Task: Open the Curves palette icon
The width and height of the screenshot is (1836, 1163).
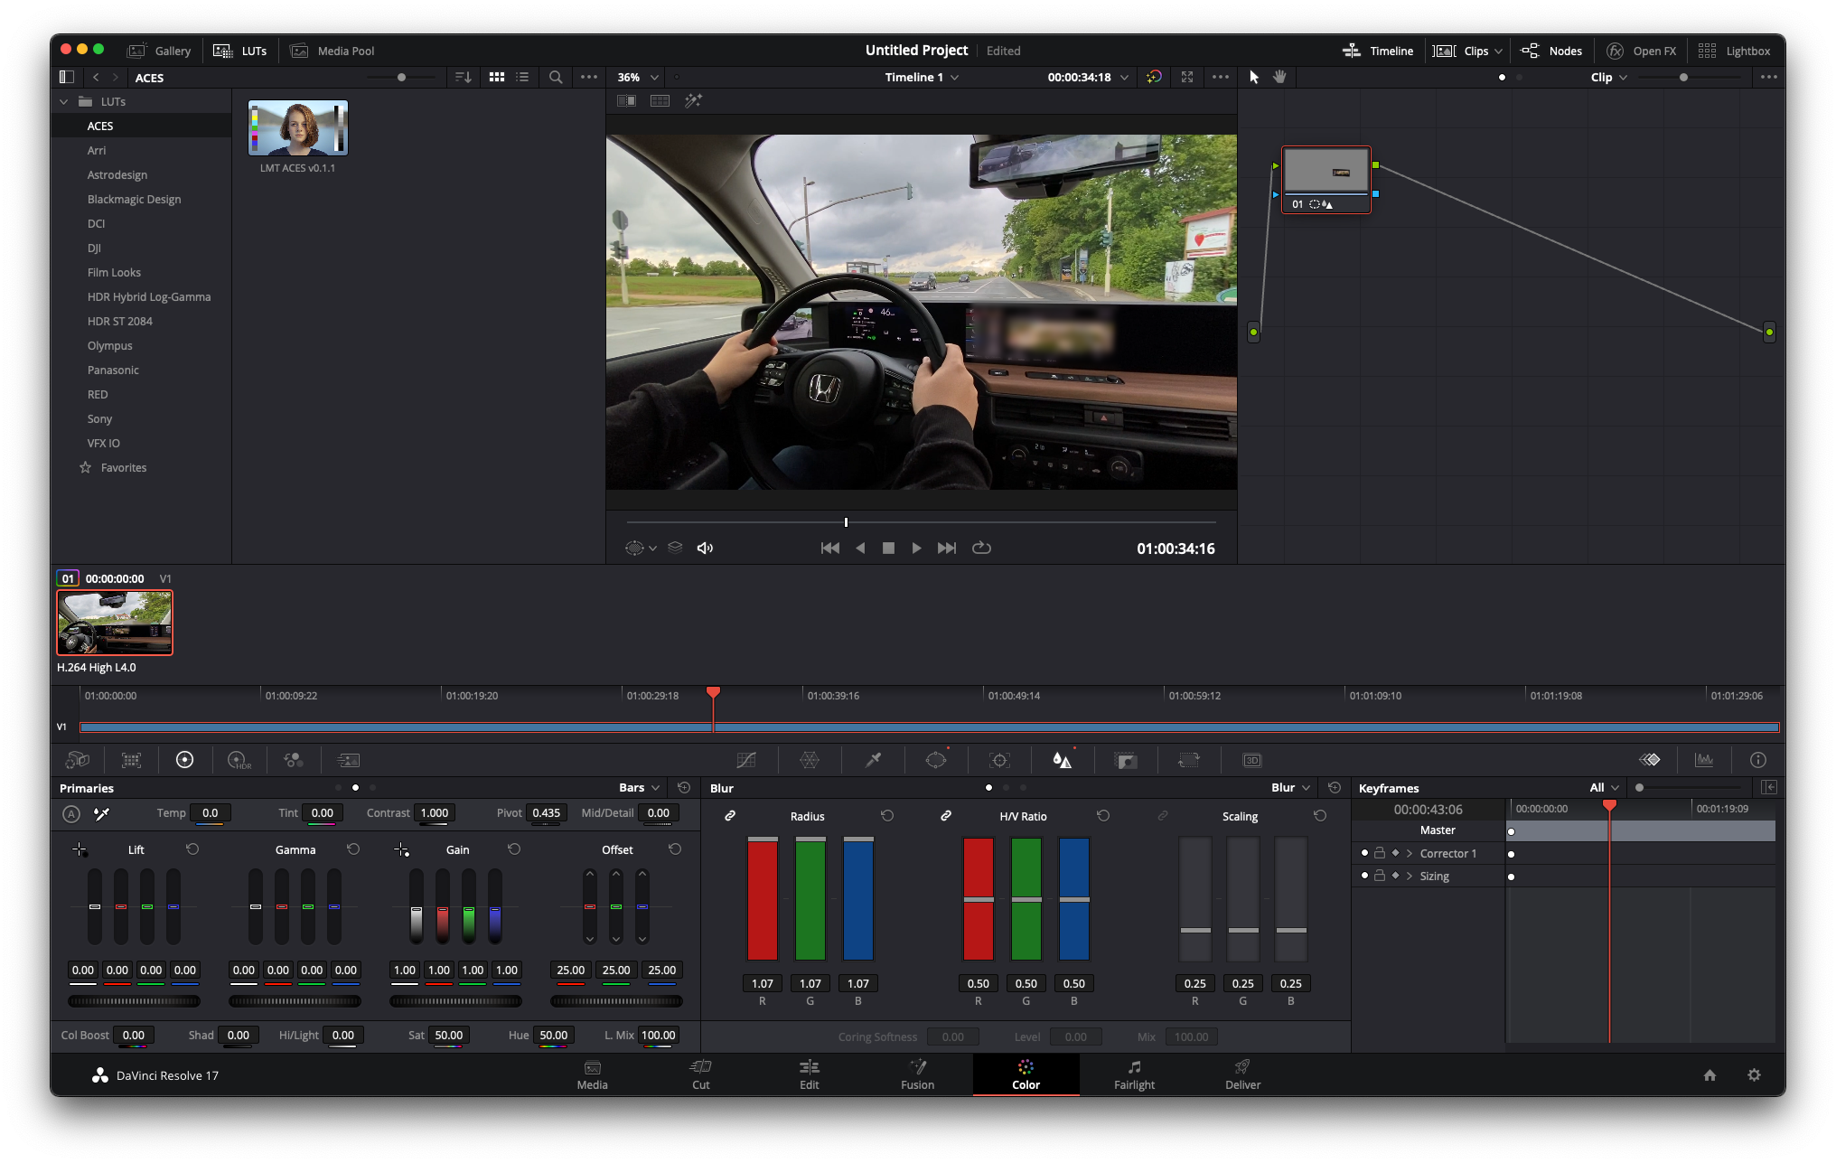Action: point(745,760)
